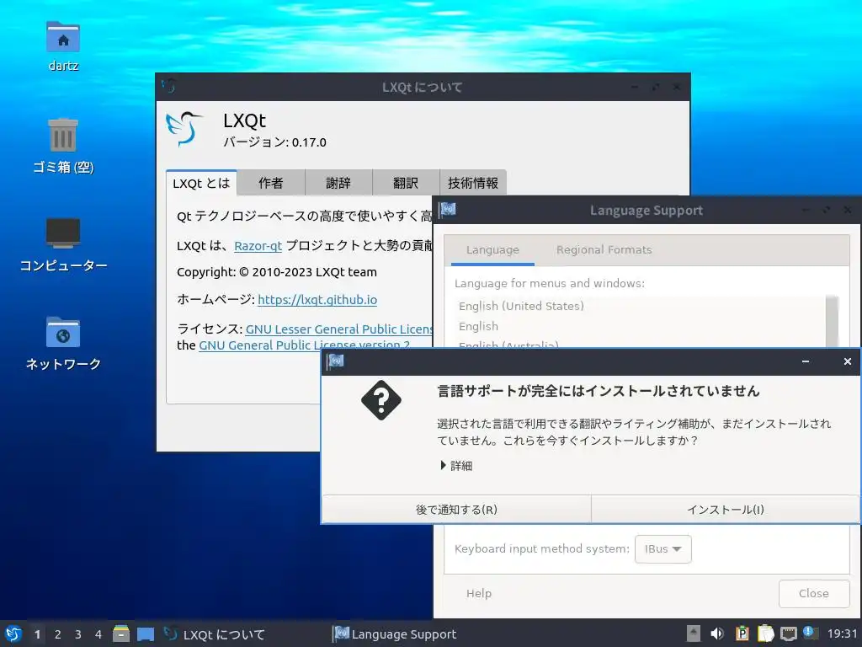
Task: Switch to the 技術情報 tab
Action: point(473,183)
